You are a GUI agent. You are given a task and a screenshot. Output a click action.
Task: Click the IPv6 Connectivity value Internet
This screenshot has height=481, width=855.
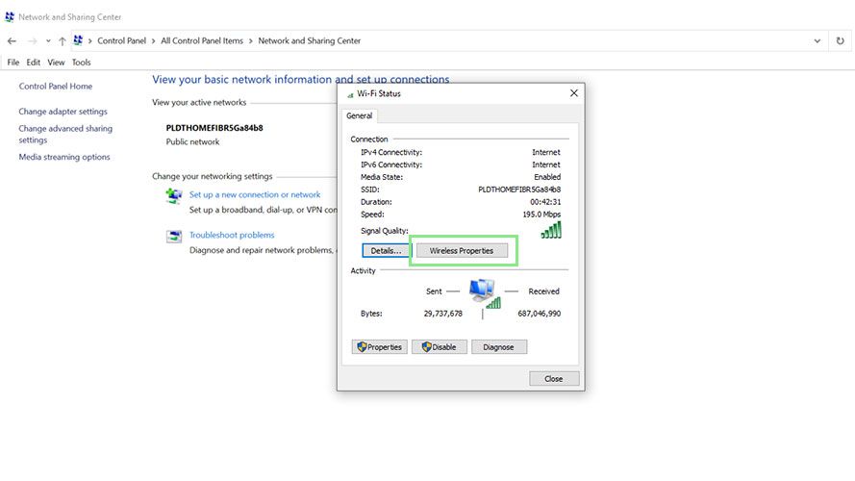546,165
